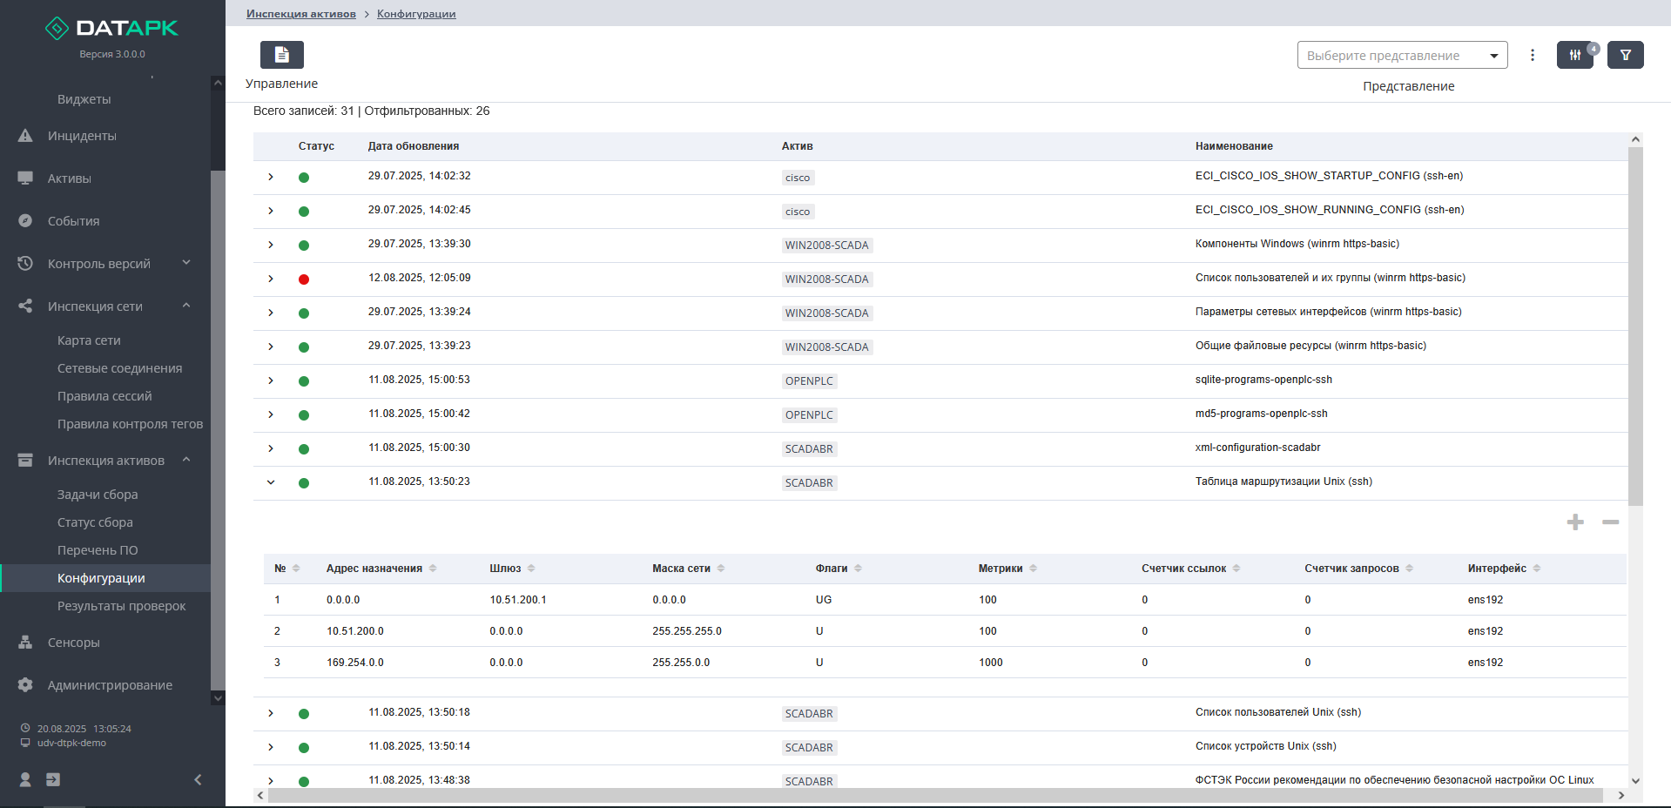
Task: Expand the Список пользователей Unix row
Action: [x=271, y=714]
